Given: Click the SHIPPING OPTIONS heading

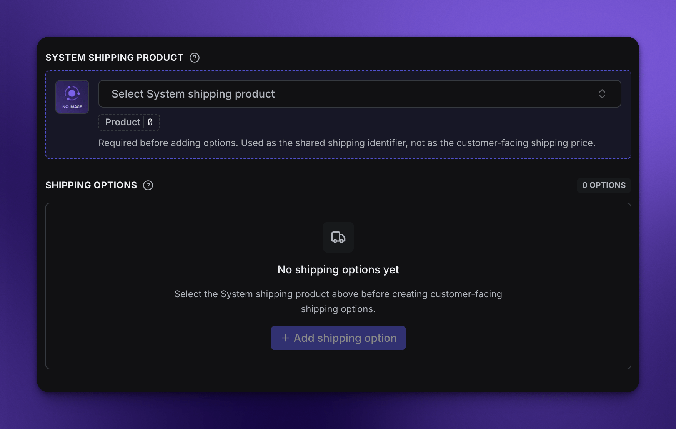Looking at the screenshot, I should pos(91,185).
